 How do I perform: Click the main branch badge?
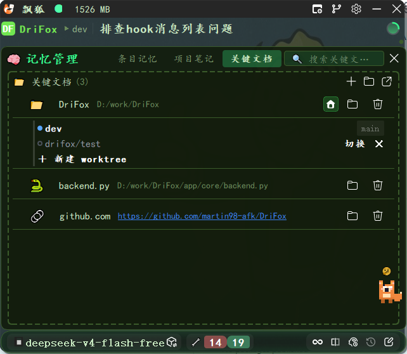click(370, 129)
